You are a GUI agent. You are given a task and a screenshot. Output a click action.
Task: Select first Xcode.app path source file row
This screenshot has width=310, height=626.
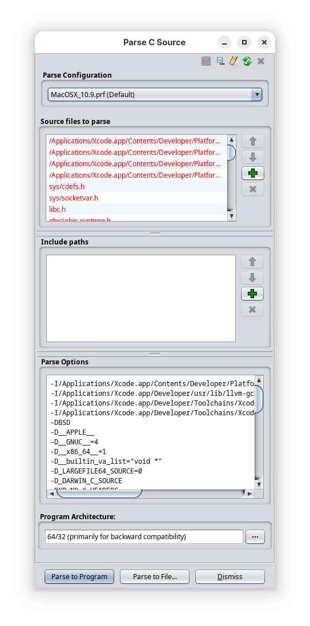tap(136, 141)
